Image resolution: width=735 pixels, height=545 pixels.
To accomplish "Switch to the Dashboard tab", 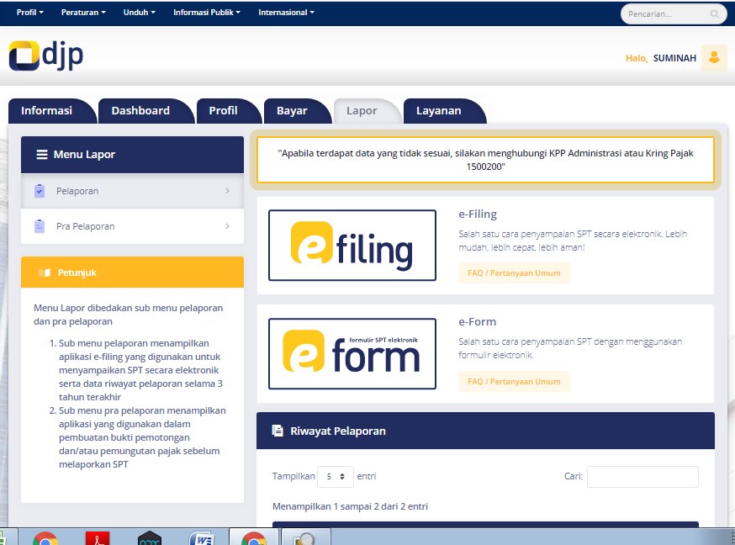I will coord(145,111).
